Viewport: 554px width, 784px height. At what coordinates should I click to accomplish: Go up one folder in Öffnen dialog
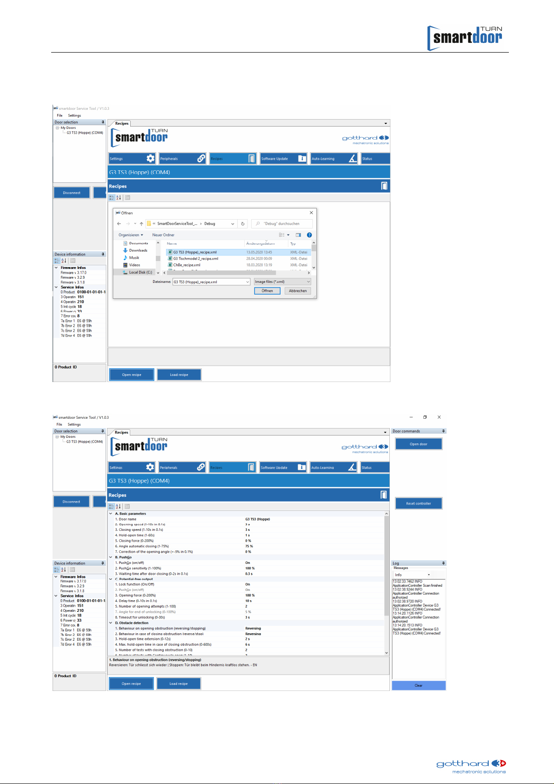point(141,224)
